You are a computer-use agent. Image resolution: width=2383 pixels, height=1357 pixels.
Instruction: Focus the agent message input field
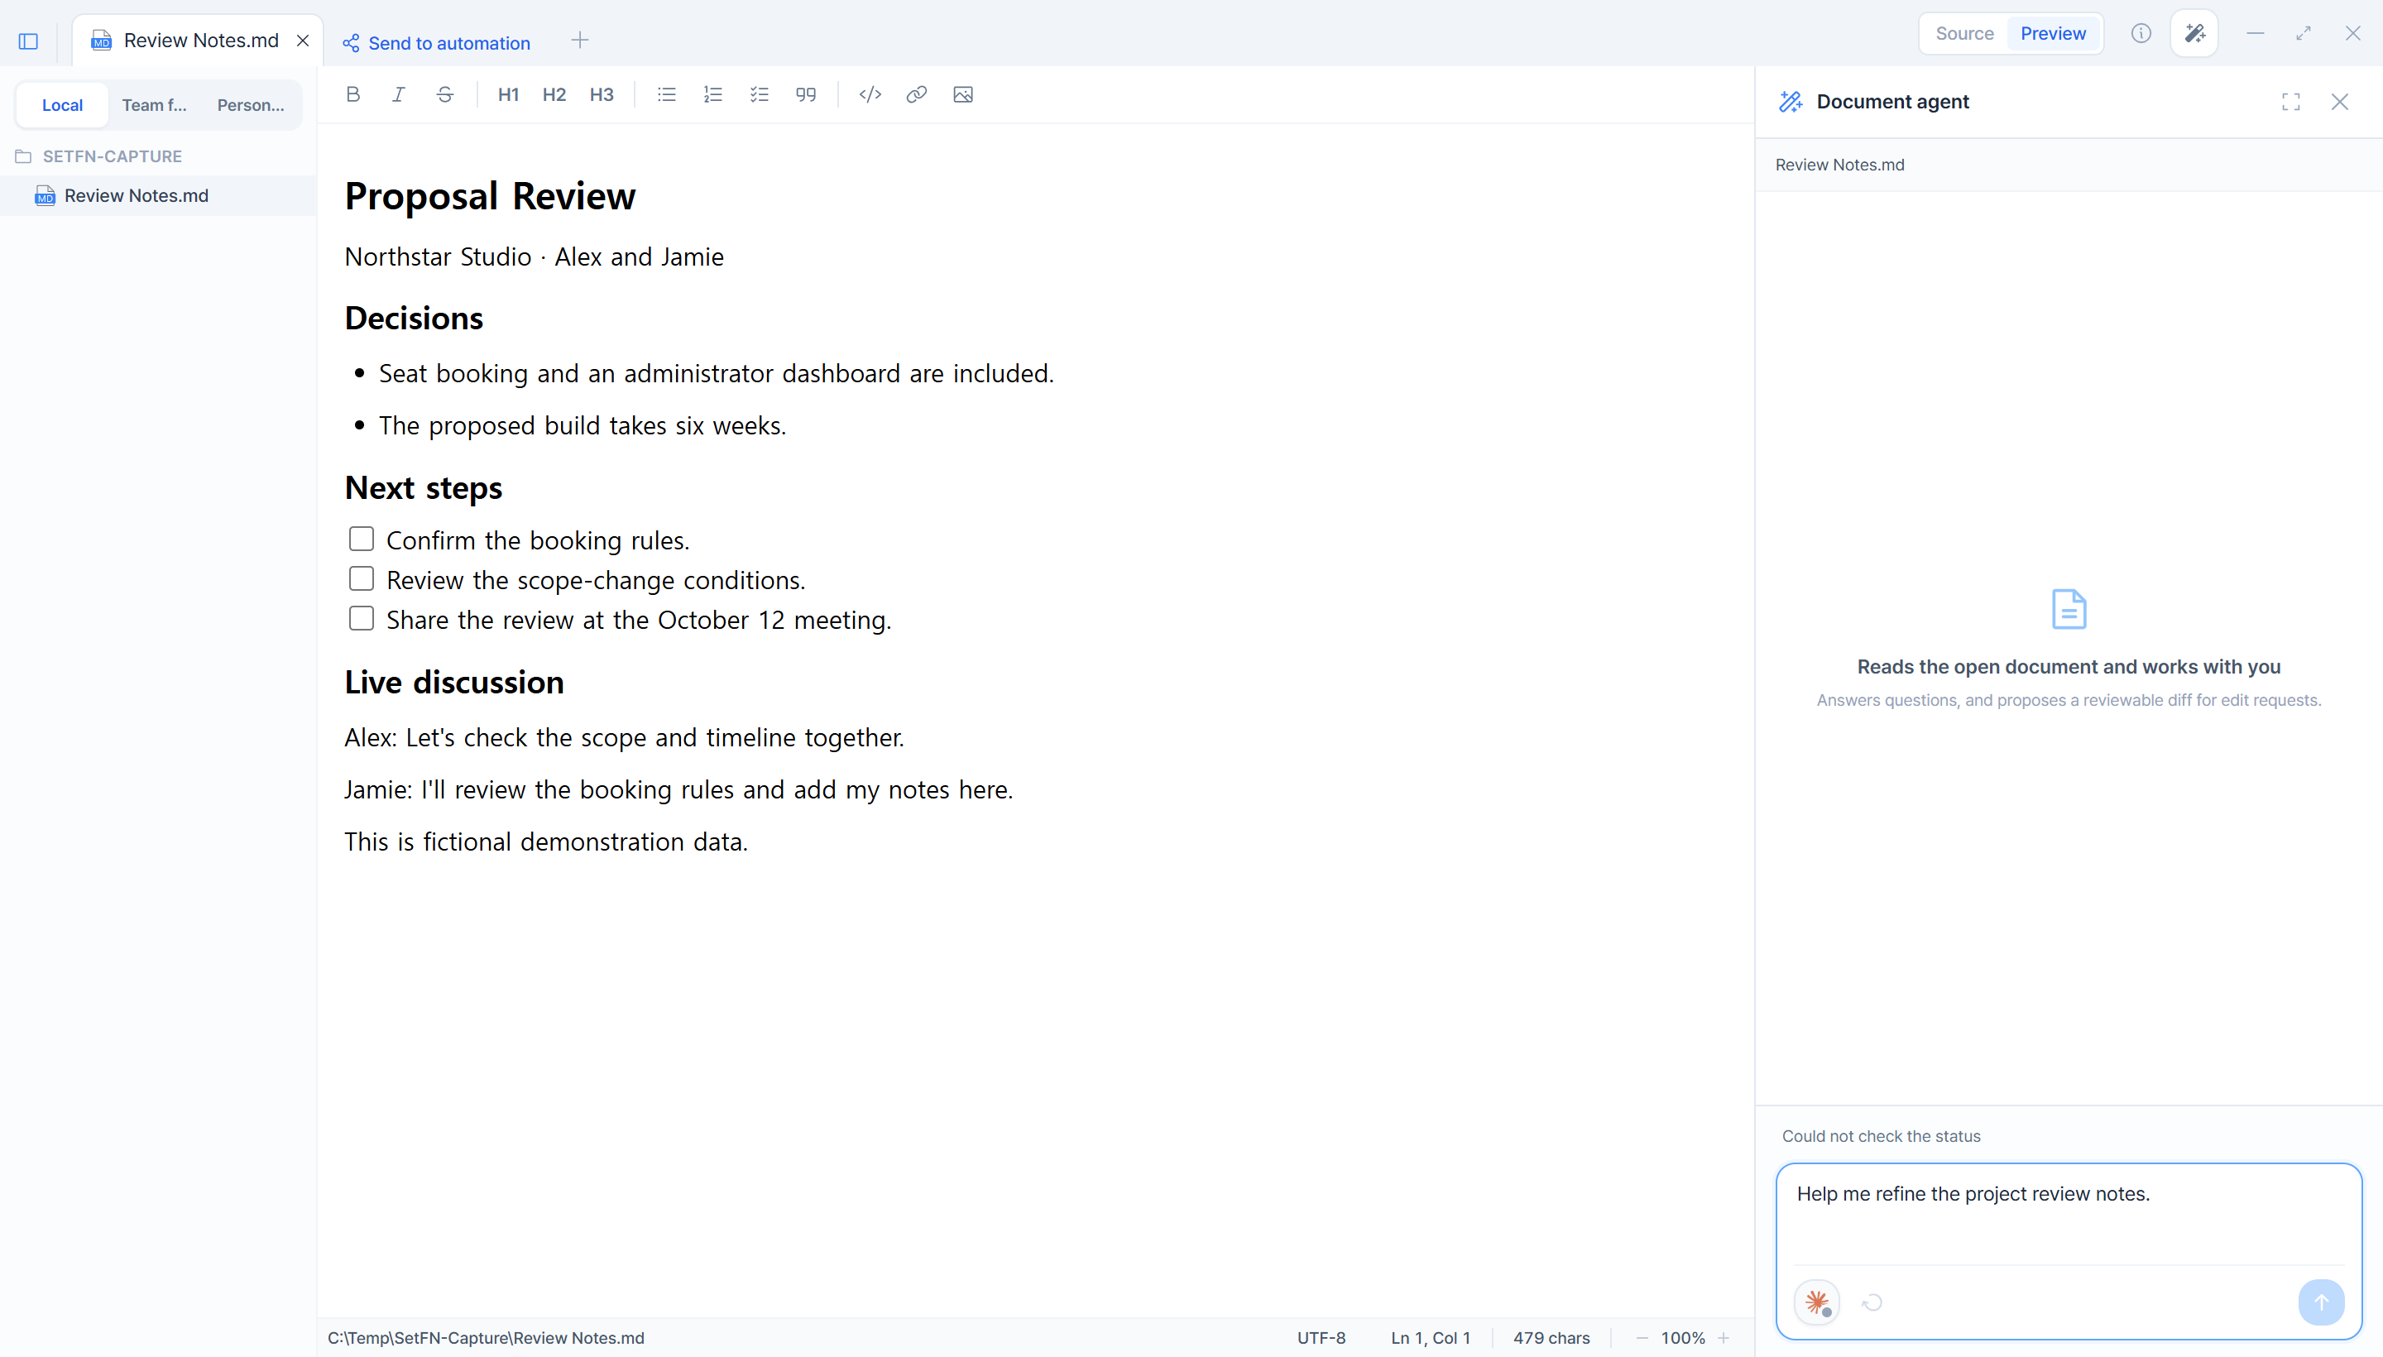click(x=2068, y=1215)
